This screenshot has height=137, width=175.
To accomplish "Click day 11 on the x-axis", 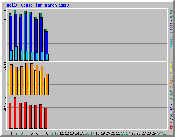I will pos(62,133).
